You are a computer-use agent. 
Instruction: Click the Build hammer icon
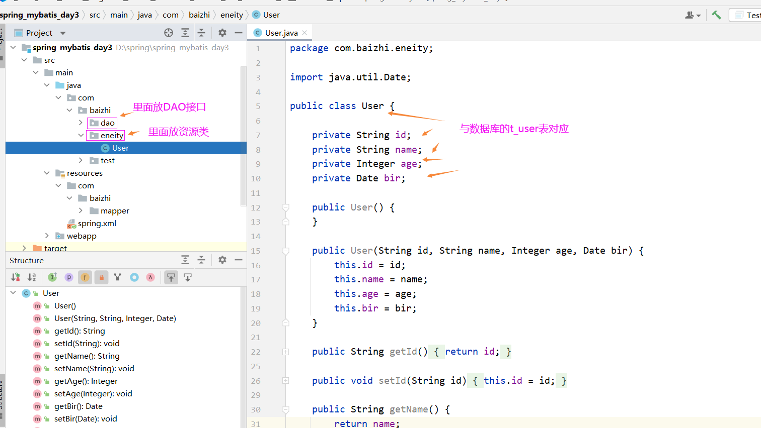coord(716,15)
